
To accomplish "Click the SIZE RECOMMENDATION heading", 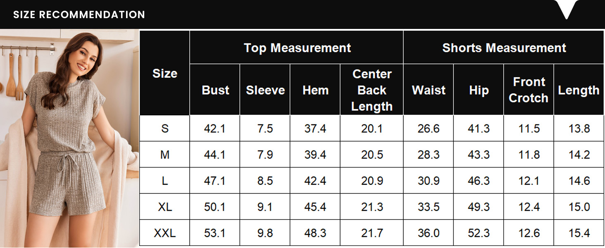I will (79, 15).
